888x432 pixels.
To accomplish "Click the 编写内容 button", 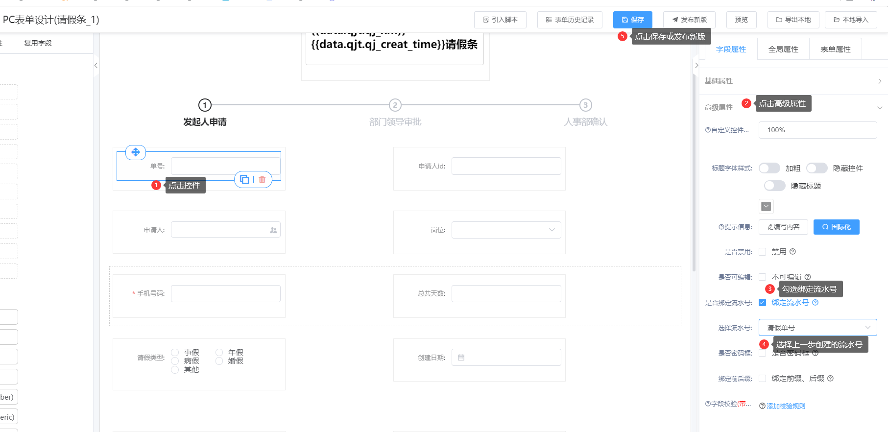I will point(783,227).
